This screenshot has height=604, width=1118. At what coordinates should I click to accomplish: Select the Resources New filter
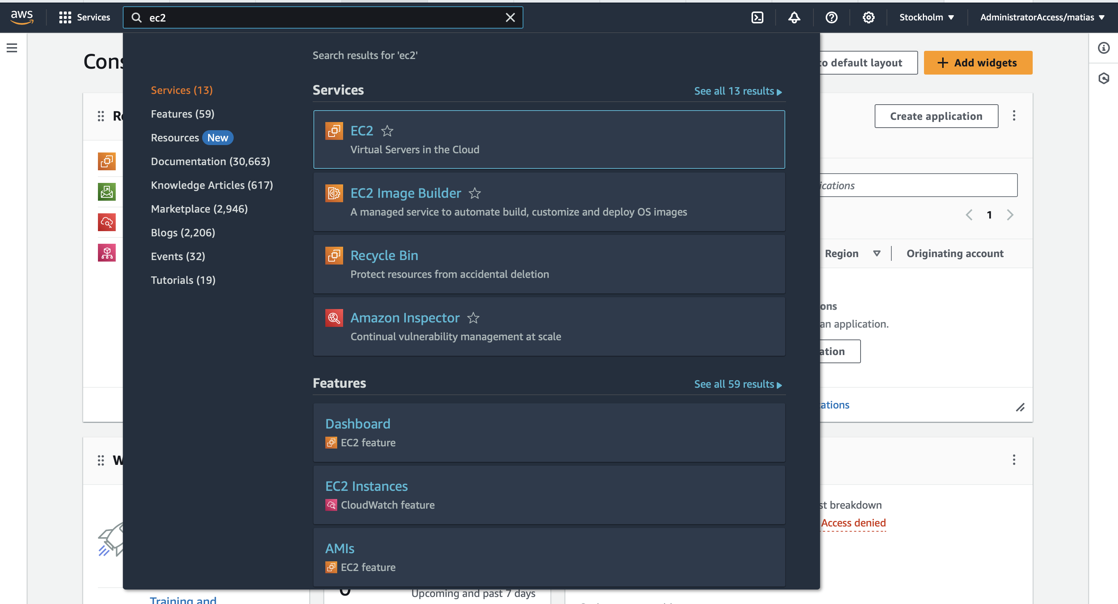[x=192, y=138]
